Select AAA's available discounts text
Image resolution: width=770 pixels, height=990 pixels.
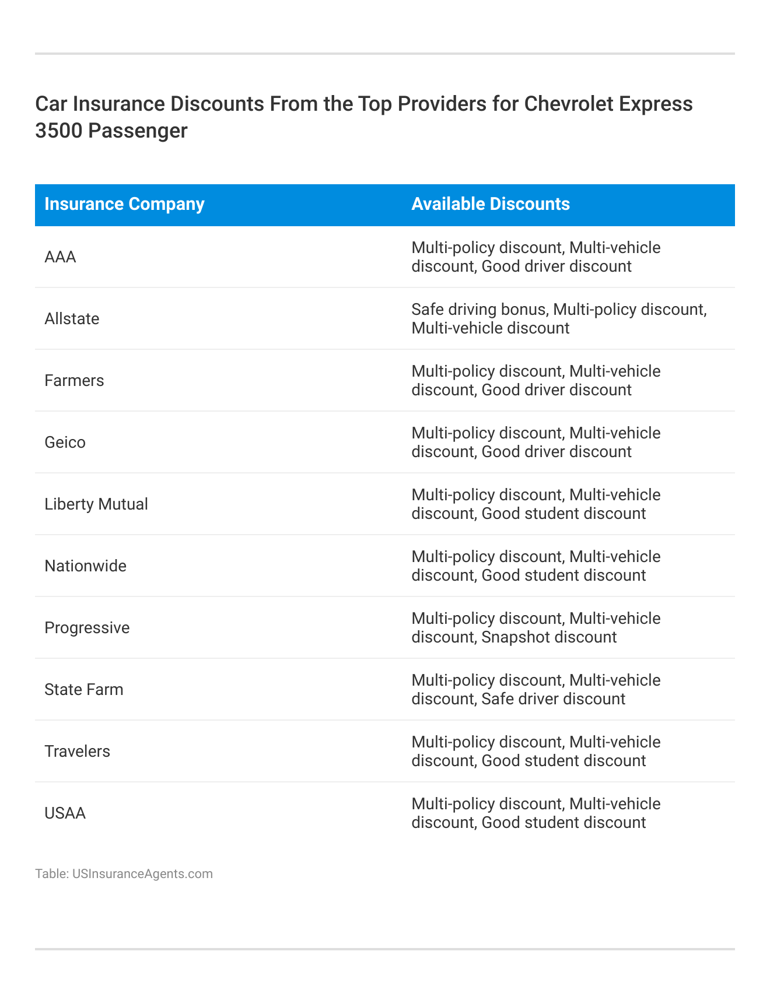[535, 257]
